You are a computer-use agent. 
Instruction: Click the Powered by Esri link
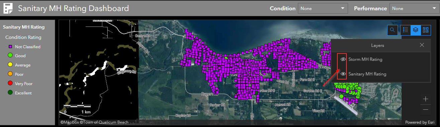pyautogui.click(x=420, y=122)
